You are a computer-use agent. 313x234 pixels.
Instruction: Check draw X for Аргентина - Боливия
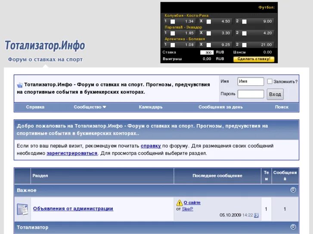(209, 45)
